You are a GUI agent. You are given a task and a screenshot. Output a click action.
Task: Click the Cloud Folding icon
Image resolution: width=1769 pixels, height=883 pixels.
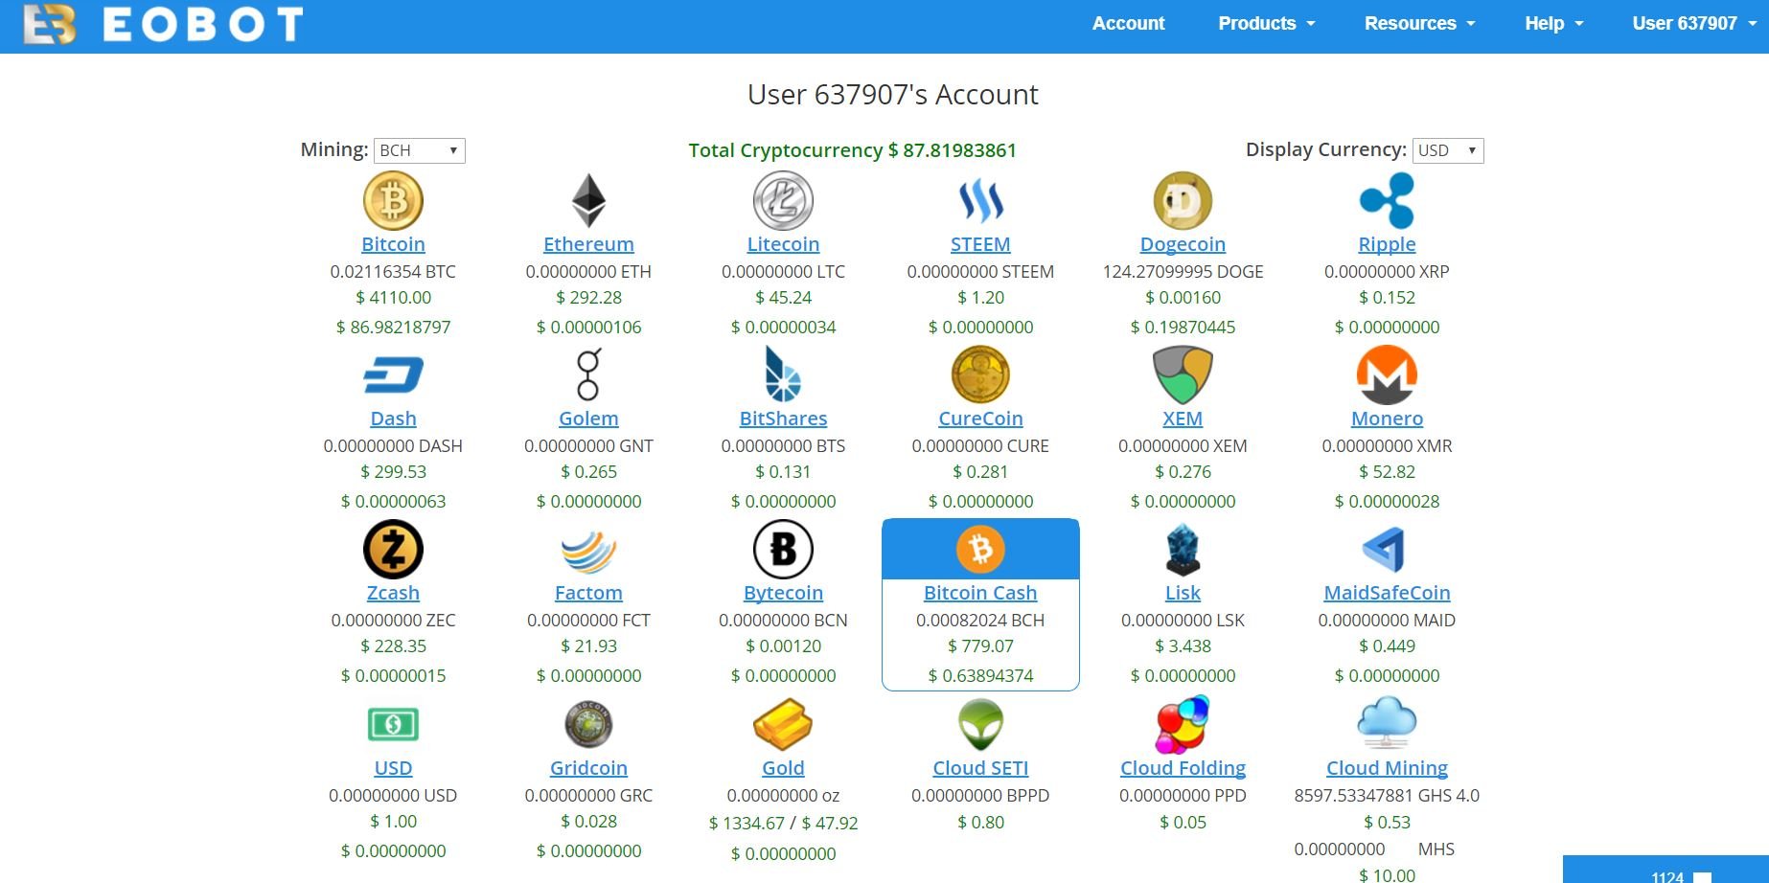[1183, 725]
